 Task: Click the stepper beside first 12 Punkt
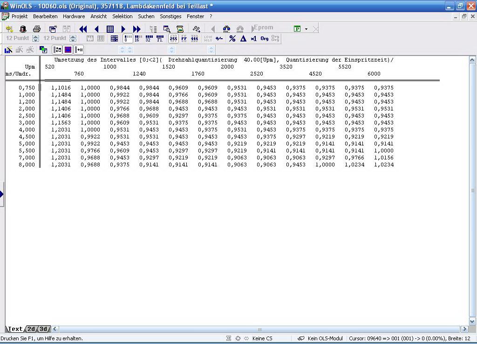(35, 39)
